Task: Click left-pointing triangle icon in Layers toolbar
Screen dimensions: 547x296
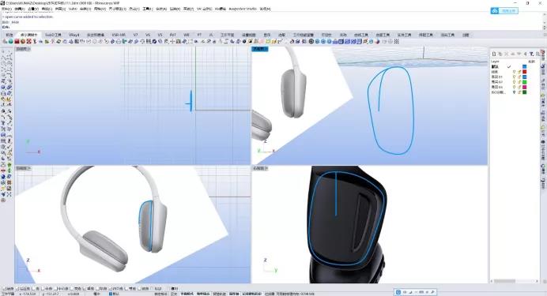Action: coord(525,54)
